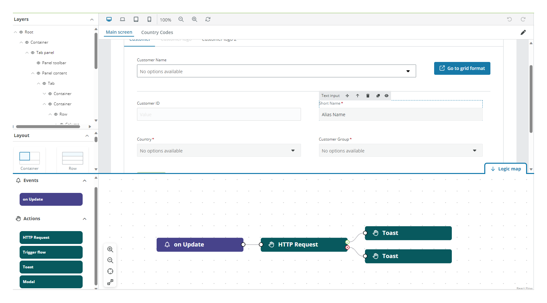Delete the selected Text input via trash icon
This screenshot has width=547, height=303.
[368, 96]
